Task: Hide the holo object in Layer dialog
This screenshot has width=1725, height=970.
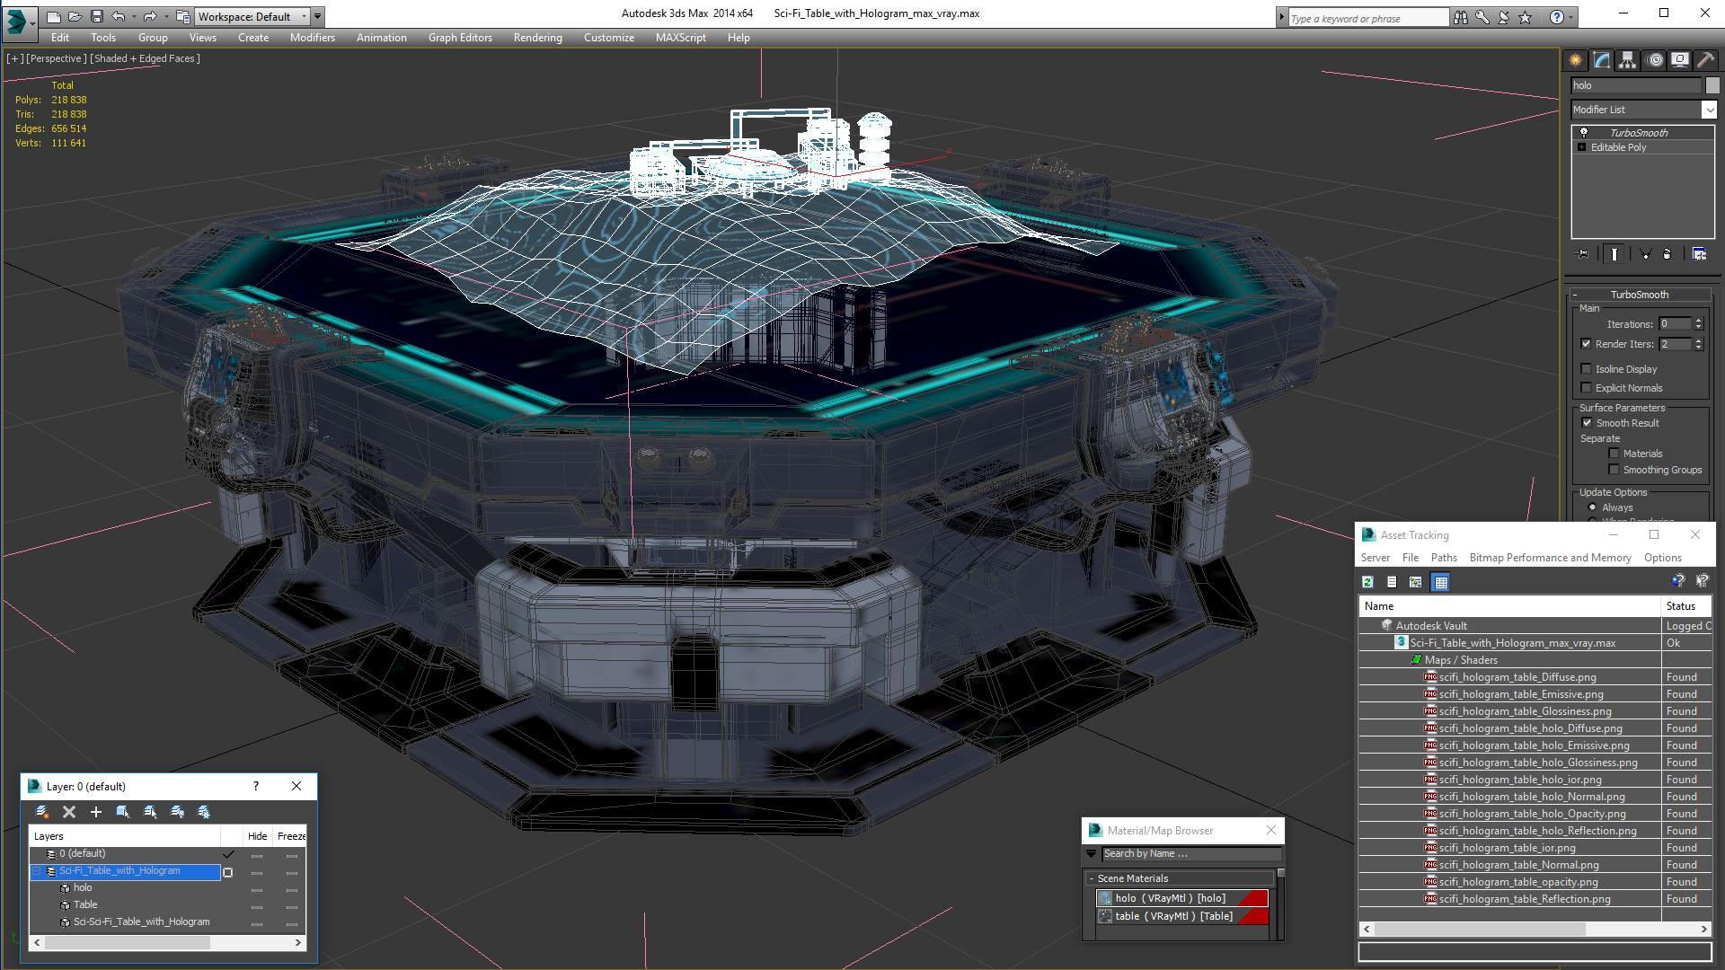Action: (257, 889)
